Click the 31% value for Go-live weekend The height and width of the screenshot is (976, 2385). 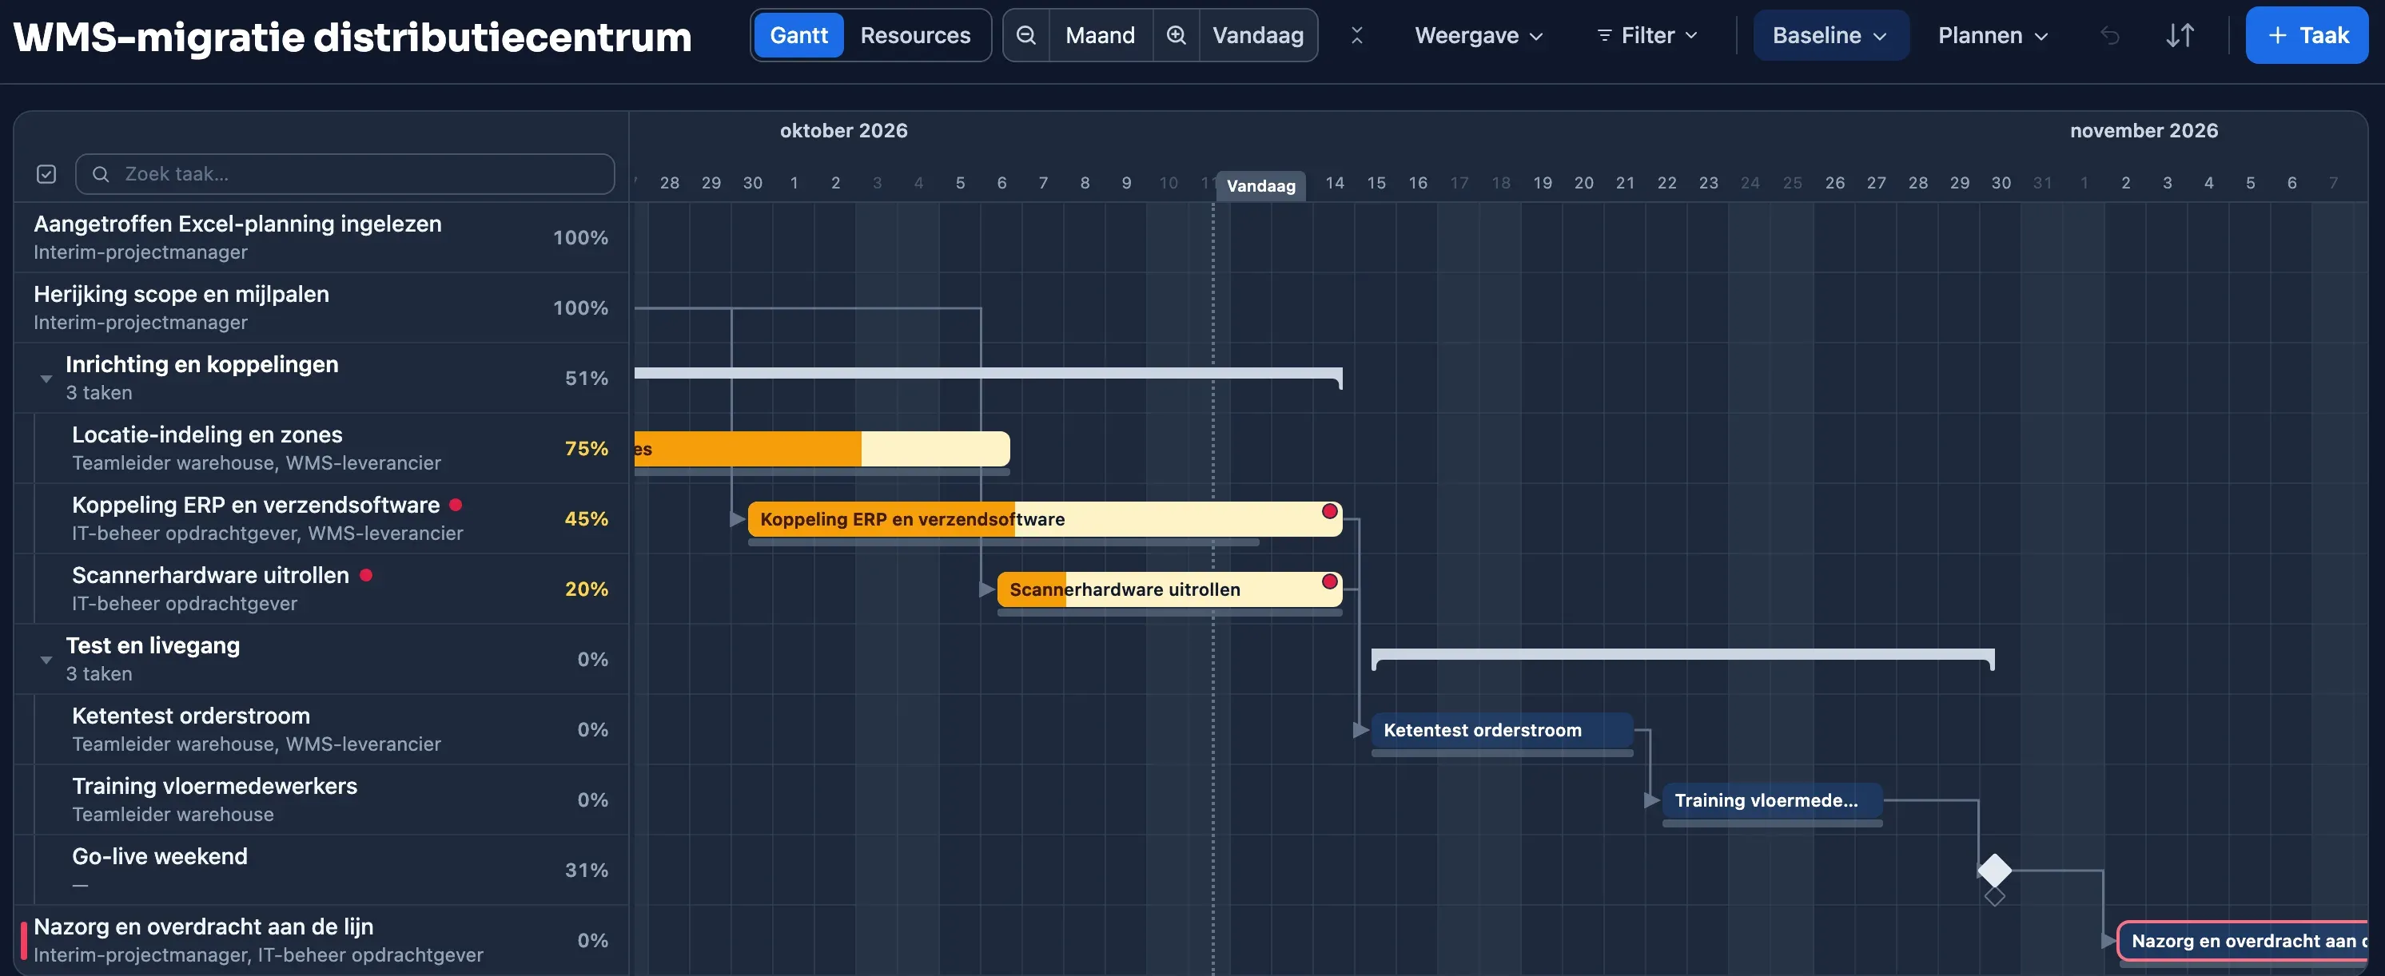586,871
